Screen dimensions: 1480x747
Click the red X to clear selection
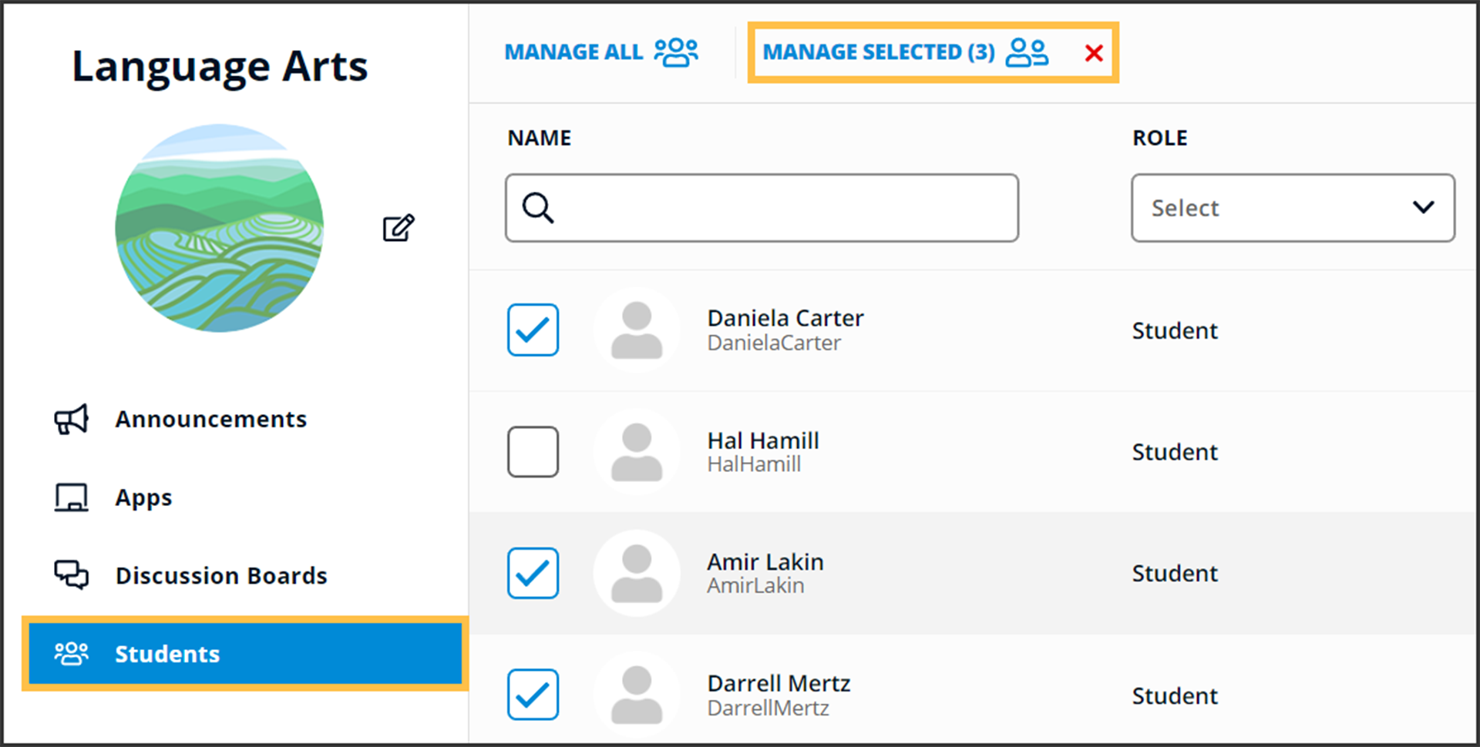click(1093, 53)
